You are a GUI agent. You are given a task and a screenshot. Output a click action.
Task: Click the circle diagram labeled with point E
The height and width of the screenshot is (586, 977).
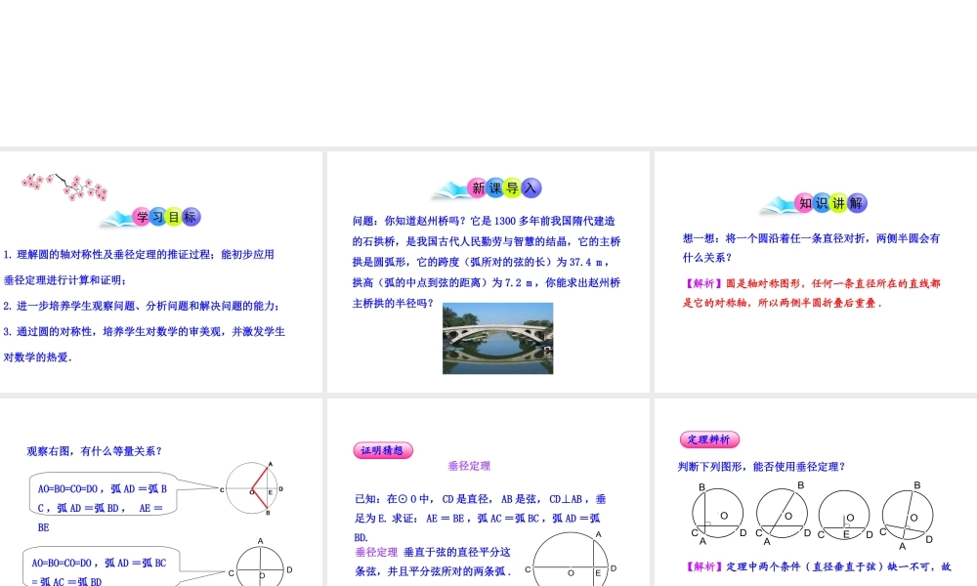pyautogui.click(x=844, y=513)
